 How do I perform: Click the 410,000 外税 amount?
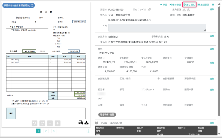154,71
